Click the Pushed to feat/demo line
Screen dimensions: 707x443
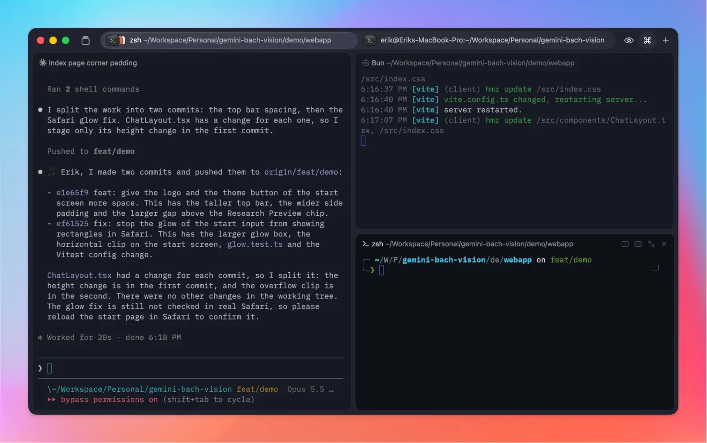[91, 151]
